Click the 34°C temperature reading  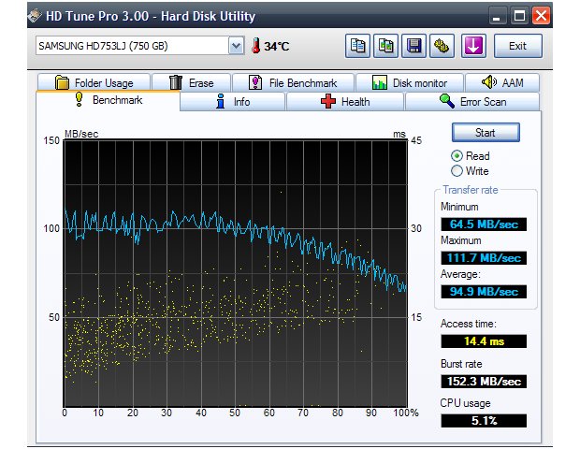pyautogui.click(x=276, y=46)
